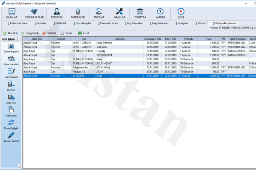Sort by the Başlangıç Tarihi column header
This screenshot has height=170, width=256.
click(152, 39)
